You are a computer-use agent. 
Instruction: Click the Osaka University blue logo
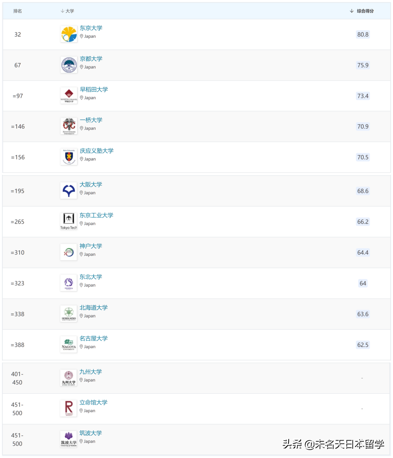tap(69, 191)
